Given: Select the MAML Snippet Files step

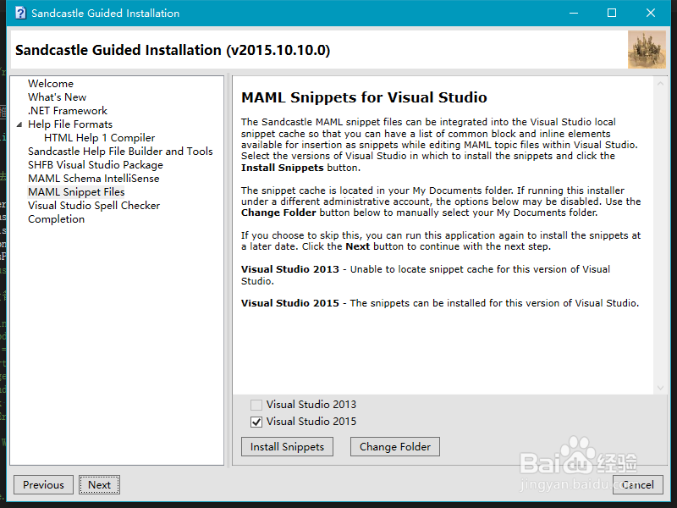Looking at the screenshot, I should click(x=76, y=192).
